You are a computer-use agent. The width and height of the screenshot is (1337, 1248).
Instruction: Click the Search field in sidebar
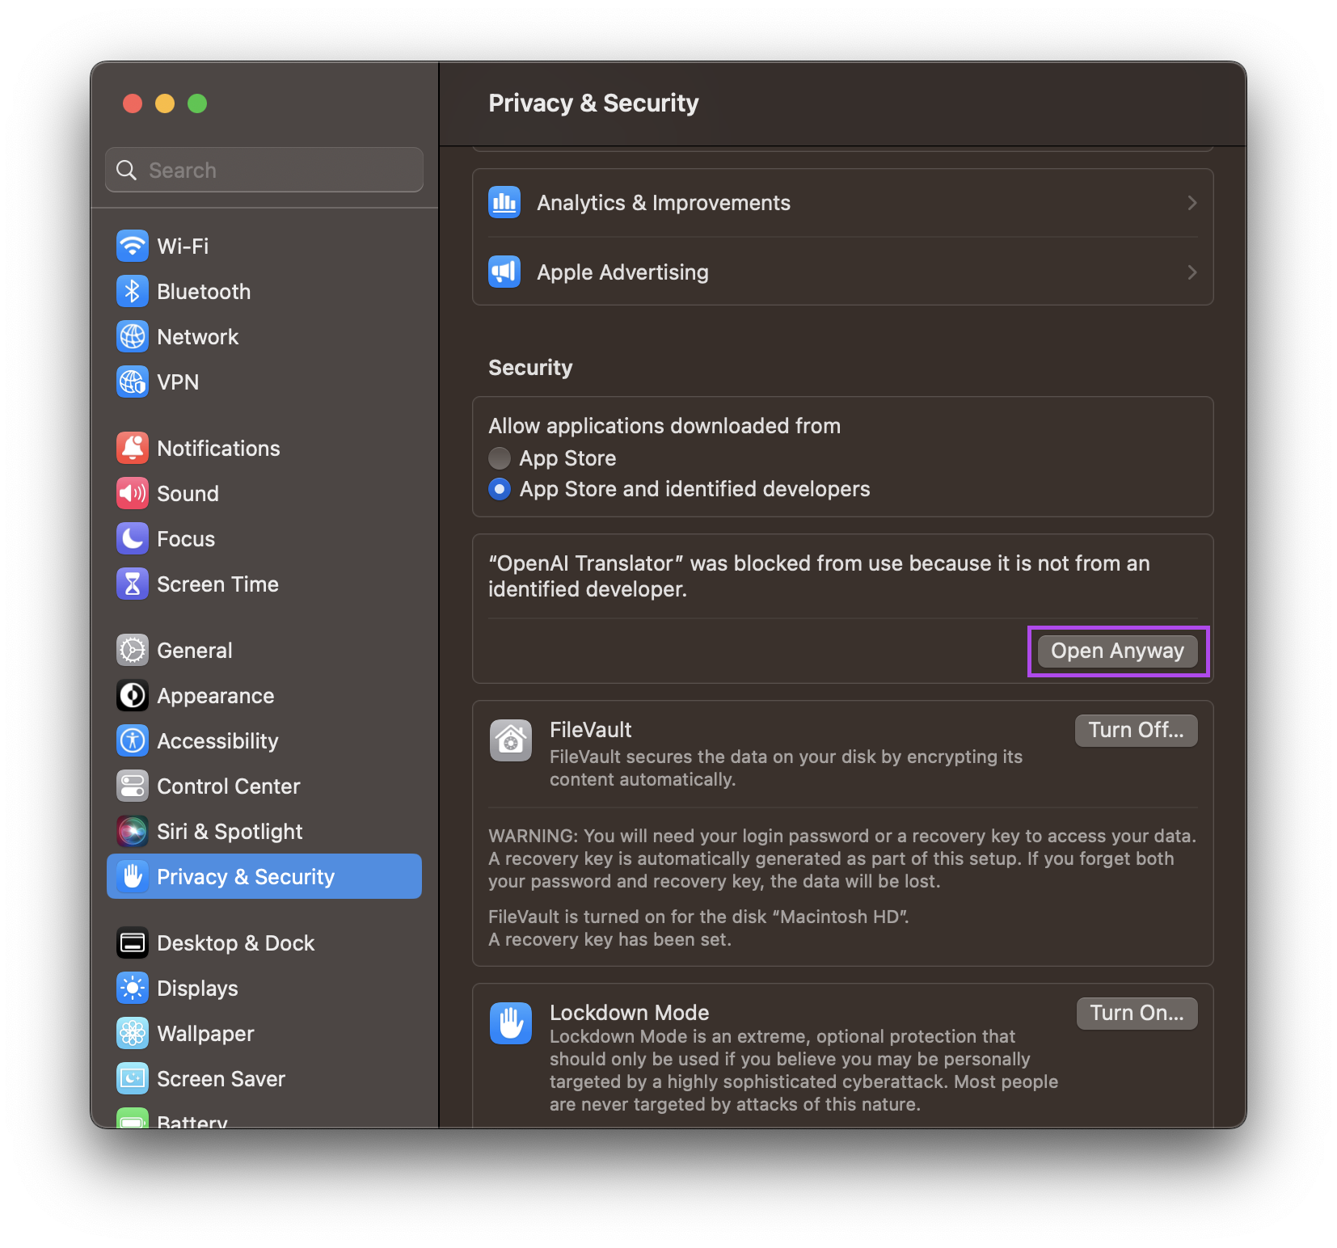point(264,171)
